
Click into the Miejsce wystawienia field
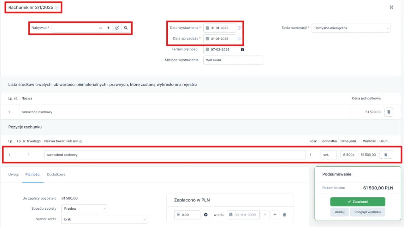[233, 60]
